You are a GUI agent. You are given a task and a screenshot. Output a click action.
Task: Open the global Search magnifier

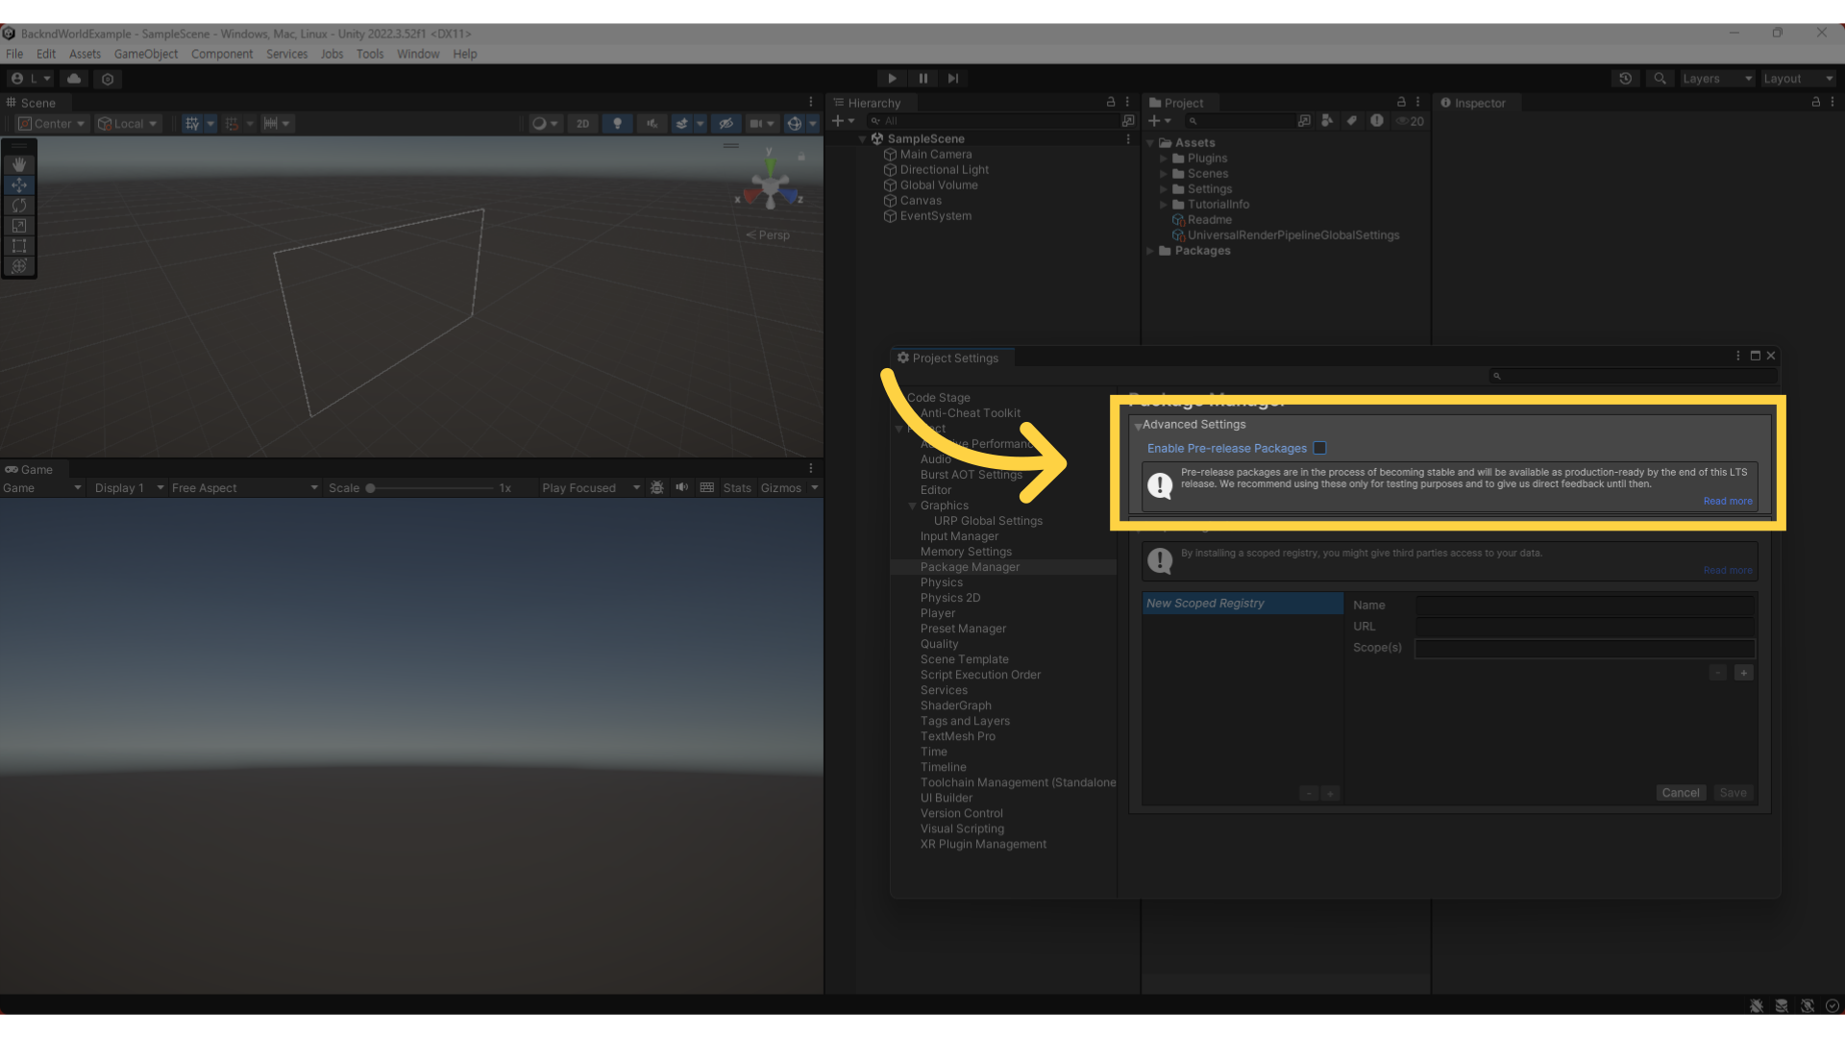coord(1660,79)
